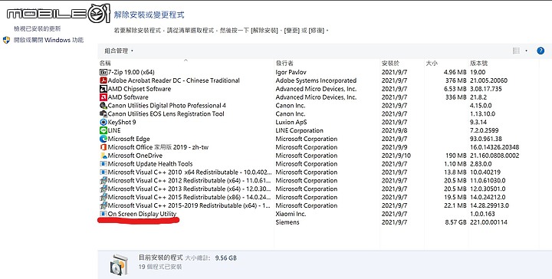
Task: Click the Canon EOS Lens Registration Tool icon
Action: click(103, 114)
